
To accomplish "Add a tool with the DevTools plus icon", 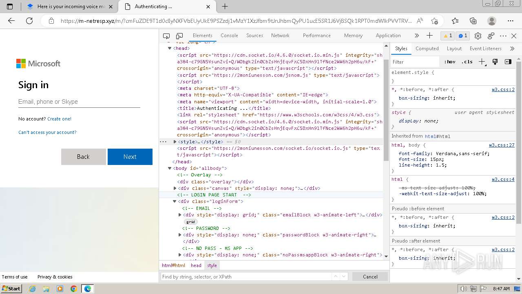I will click(429, 36).
